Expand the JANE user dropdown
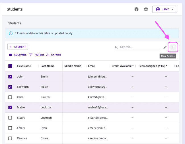The height and width of the screenshot is (144, 185). click(165, 9)
